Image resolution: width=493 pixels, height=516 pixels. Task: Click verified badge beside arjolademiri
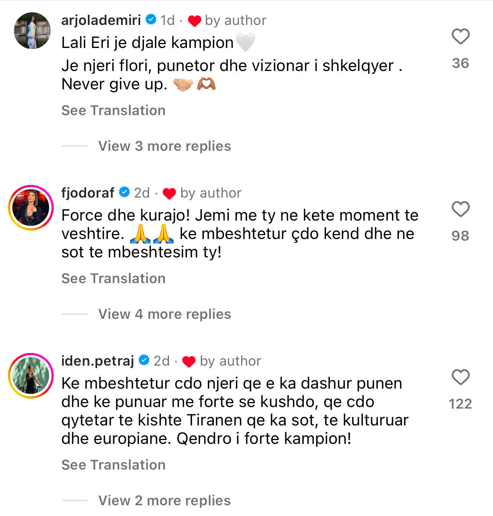click(151, 20)
